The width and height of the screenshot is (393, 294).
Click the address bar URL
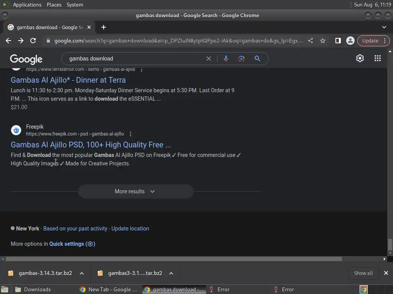(x=179, y=41)
